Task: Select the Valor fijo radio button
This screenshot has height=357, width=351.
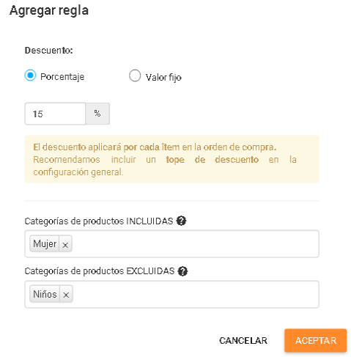Action: pos(135,76)
